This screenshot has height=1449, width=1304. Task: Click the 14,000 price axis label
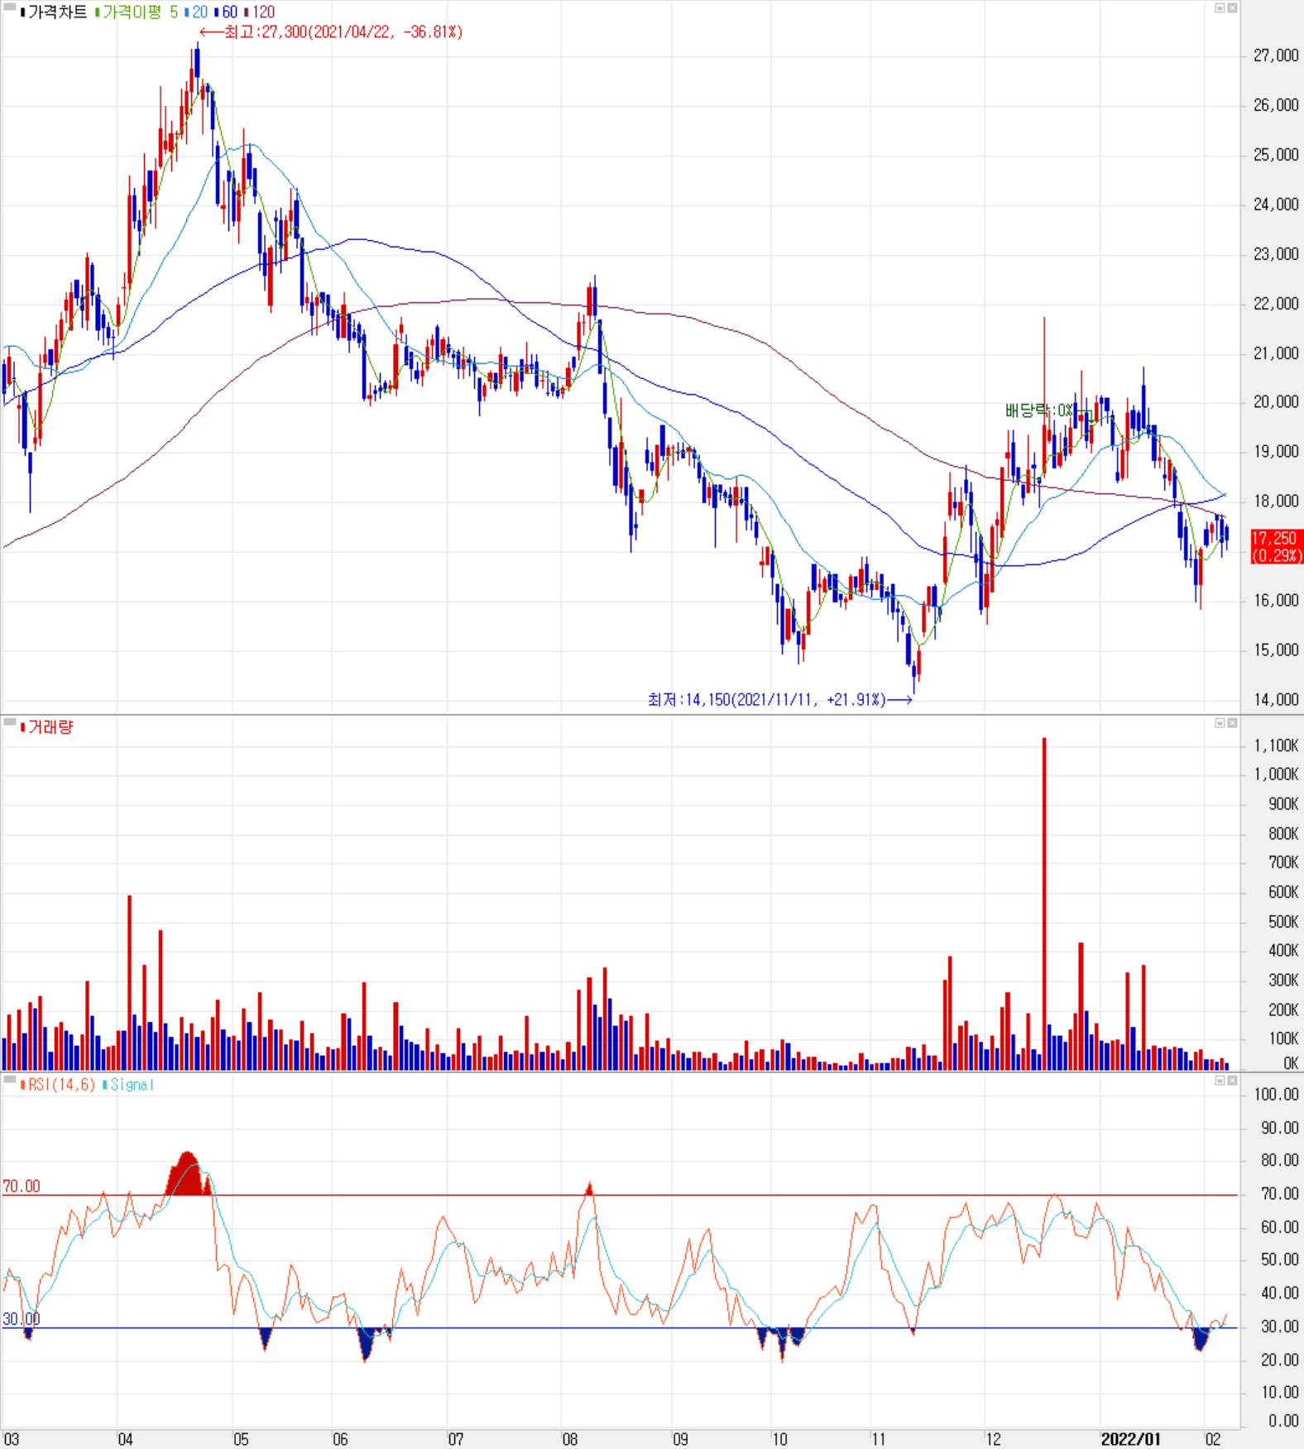coord(1276,700)
